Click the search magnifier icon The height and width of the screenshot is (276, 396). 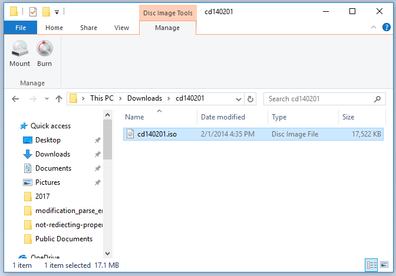(377, 99)
